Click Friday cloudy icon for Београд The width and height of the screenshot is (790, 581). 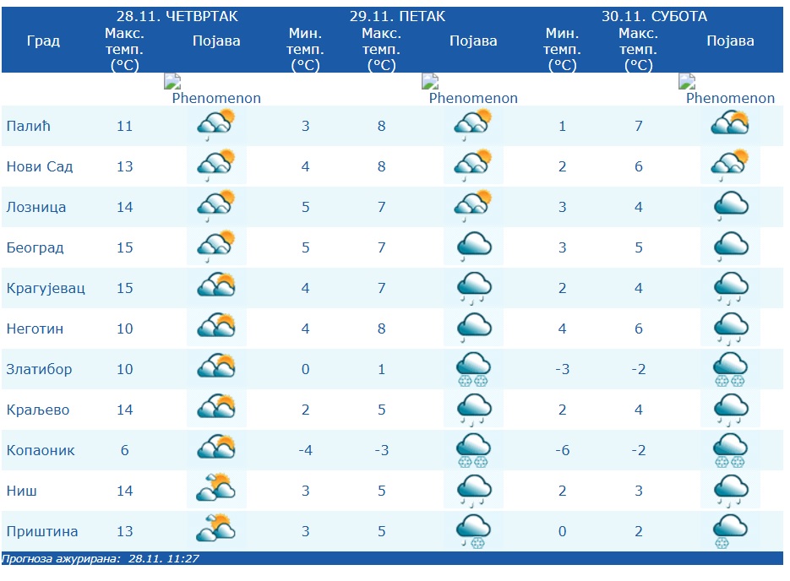coord(473,248)
